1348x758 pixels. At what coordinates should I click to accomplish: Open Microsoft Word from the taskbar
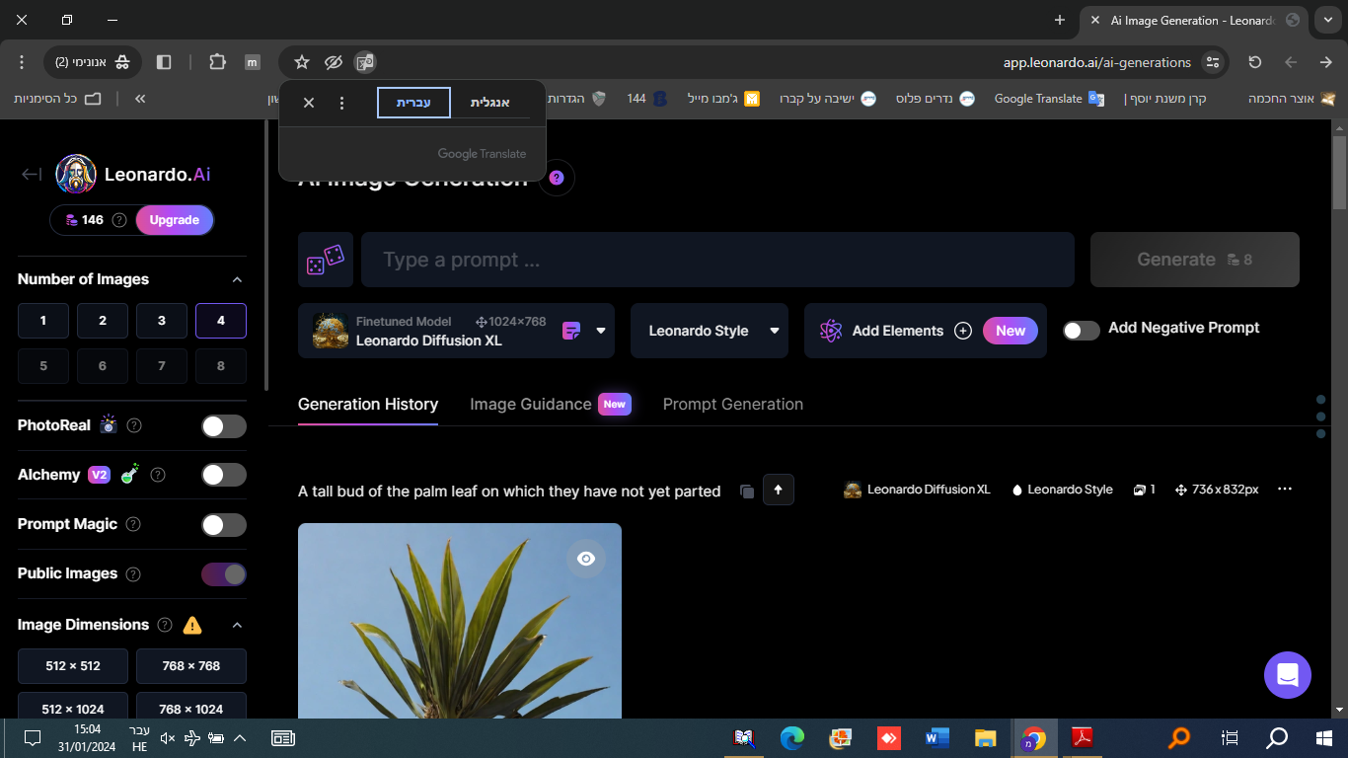pyautogui.click(x=936, y=737)
